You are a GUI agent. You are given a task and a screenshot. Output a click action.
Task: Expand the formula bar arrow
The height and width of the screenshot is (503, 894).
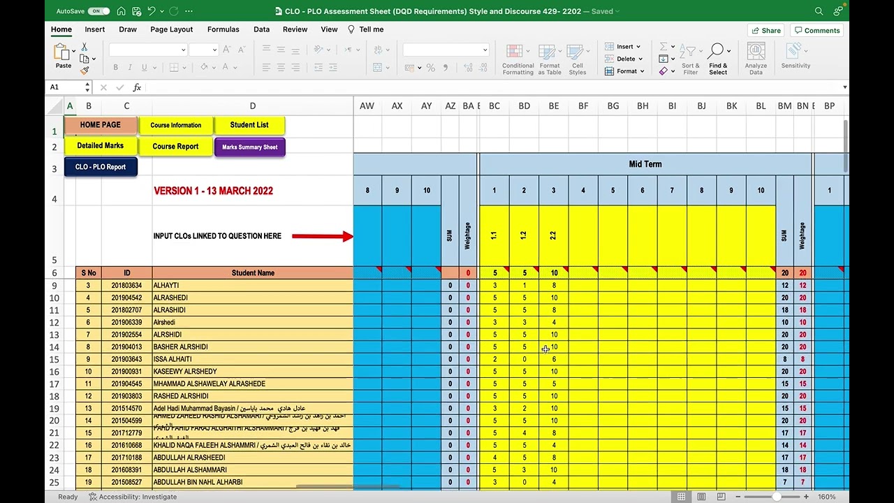(844, 87)
